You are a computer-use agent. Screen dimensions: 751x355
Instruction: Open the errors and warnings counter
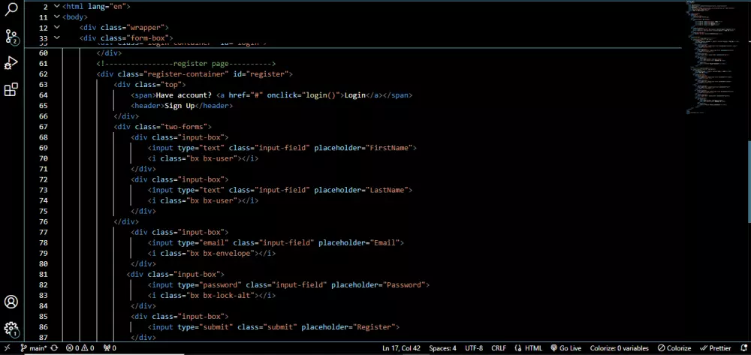(x=80, y=347)
